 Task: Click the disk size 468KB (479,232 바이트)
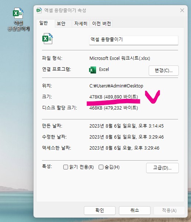click(114, 108)
